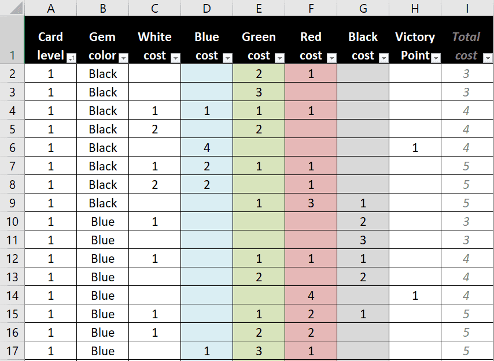Open the Blue cost filter dropdown
The height and width of the screenshot is (361, 494).
(227, 58)
